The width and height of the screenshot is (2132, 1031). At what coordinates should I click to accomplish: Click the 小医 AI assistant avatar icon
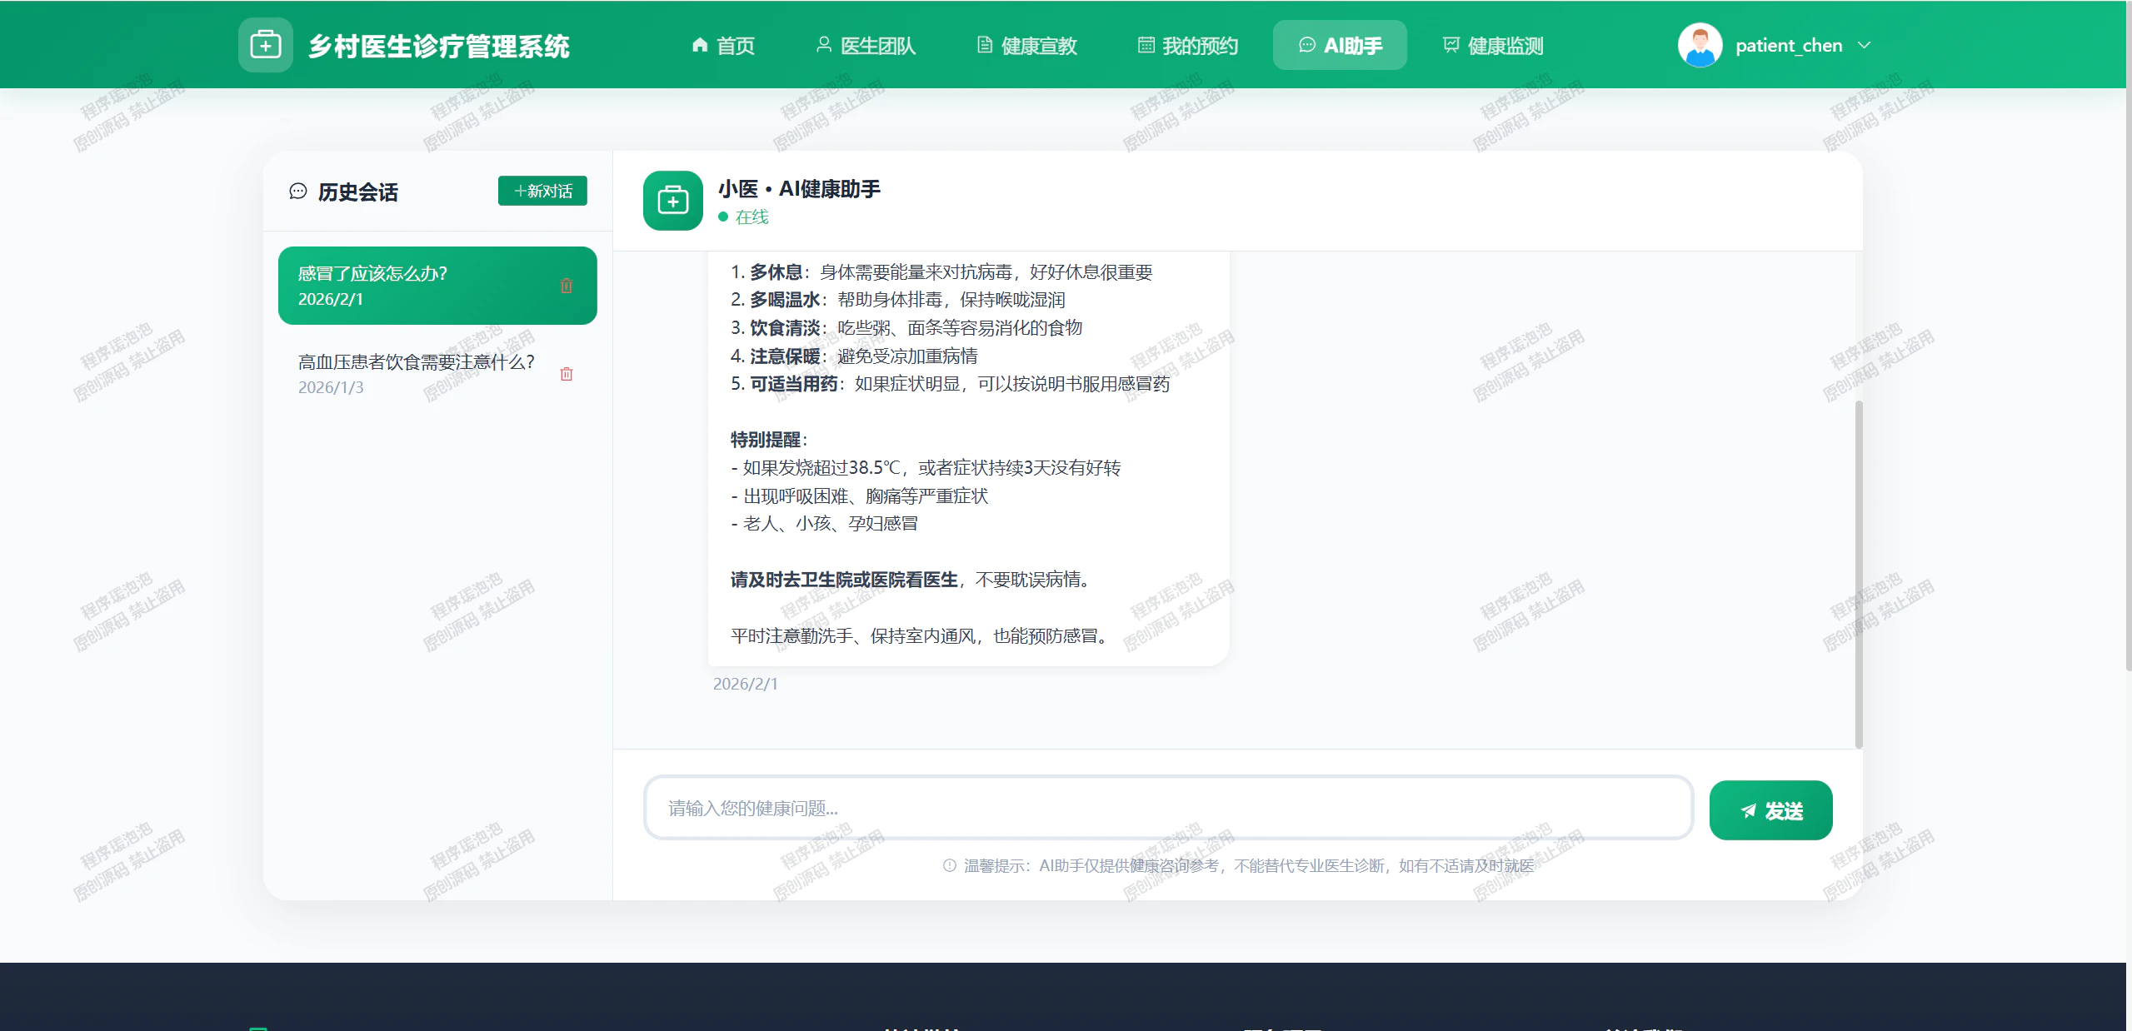(673, 201)
